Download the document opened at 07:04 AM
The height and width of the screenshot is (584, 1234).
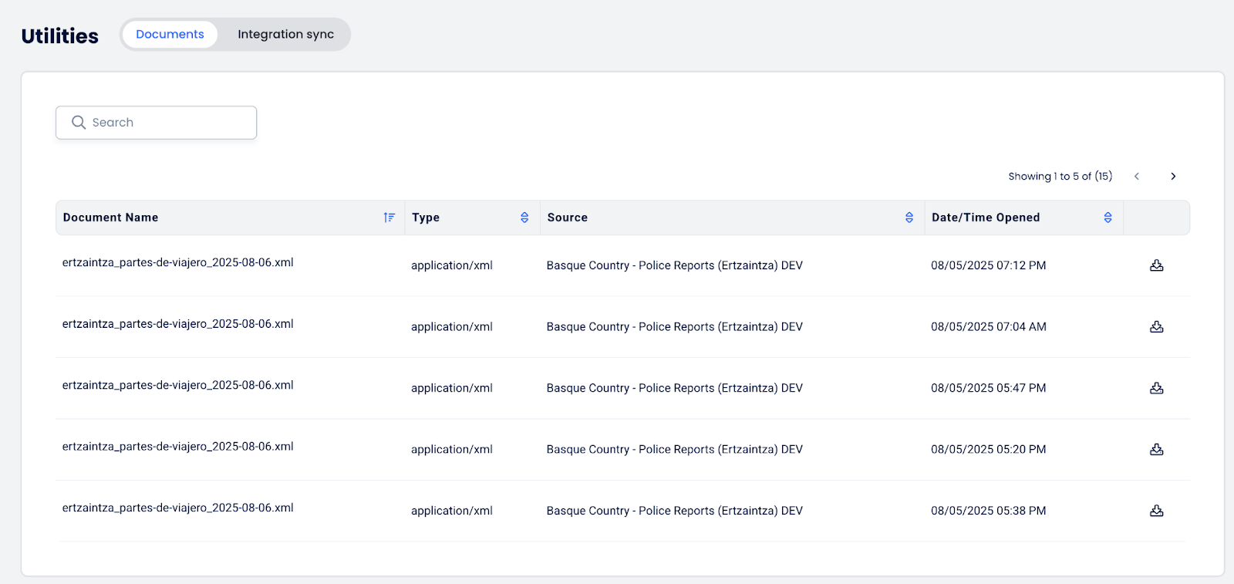1156,327
